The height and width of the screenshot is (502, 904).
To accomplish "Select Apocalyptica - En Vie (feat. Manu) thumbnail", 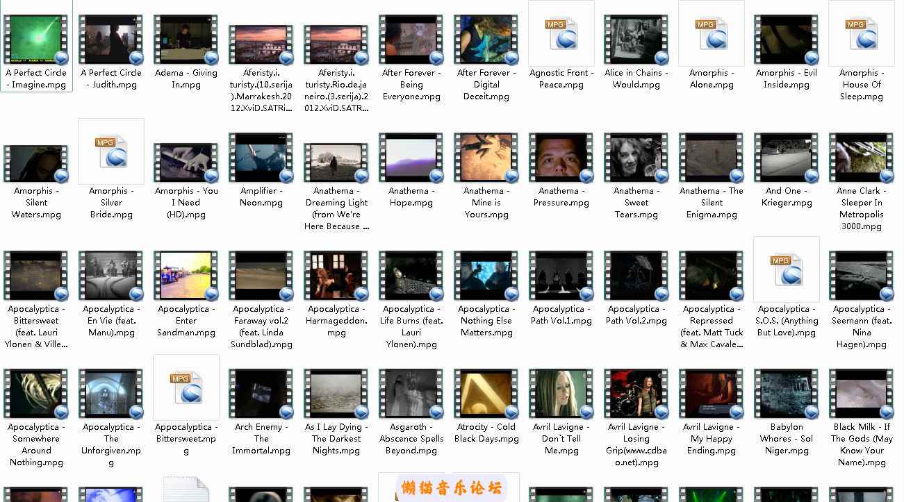I will (111, 276).
